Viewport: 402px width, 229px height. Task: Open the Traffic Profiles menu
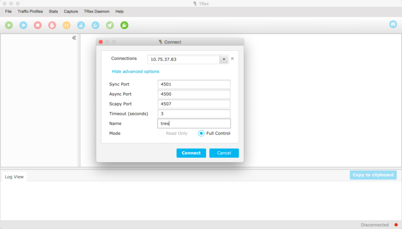point(30,12)
